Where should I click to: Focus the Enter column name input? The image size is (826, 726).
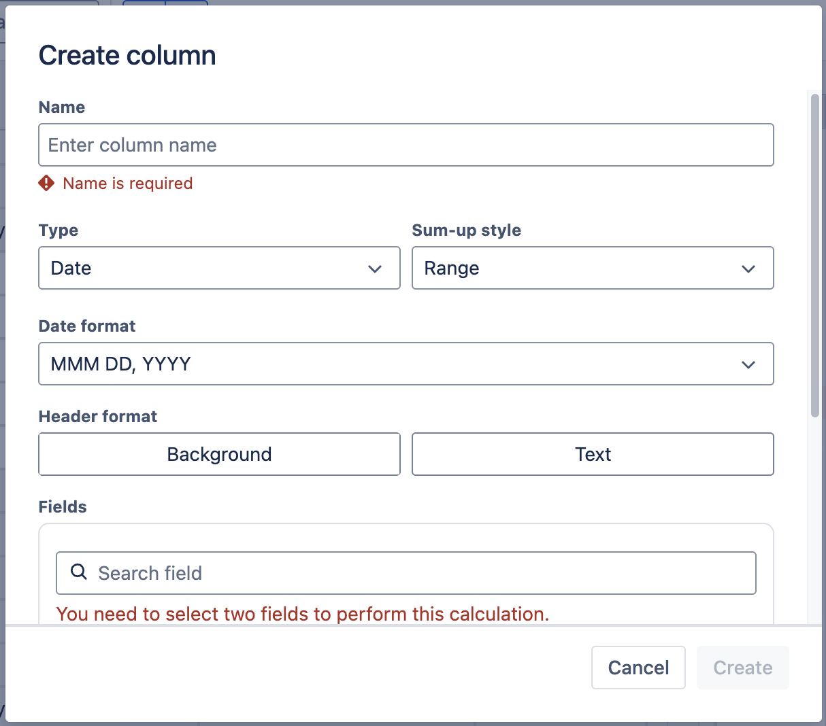click(x=406, y=145)
